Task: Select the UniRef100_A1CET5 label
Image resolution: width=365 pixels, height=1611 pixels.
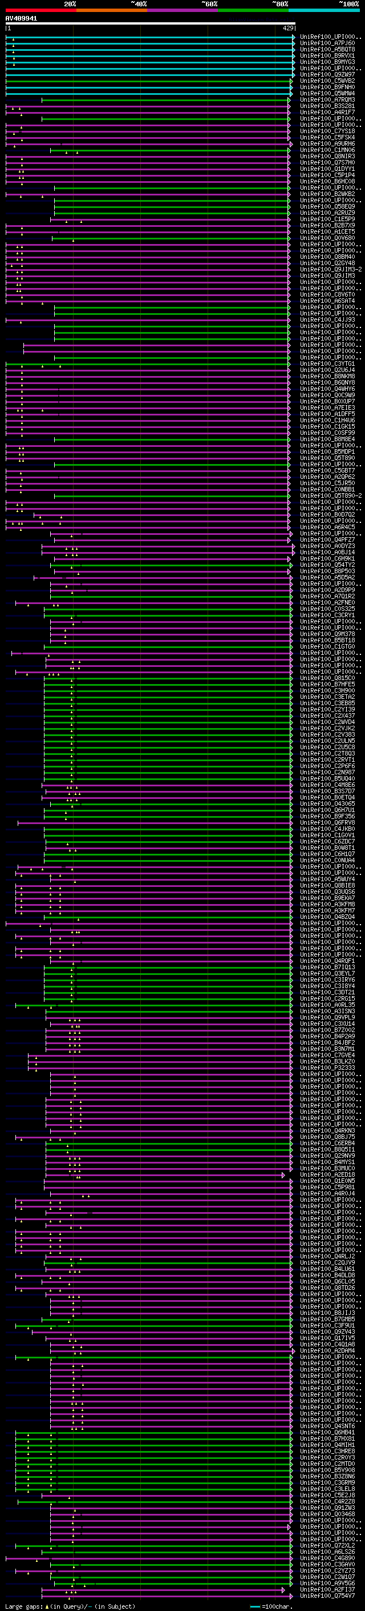Action: (327, 232)
